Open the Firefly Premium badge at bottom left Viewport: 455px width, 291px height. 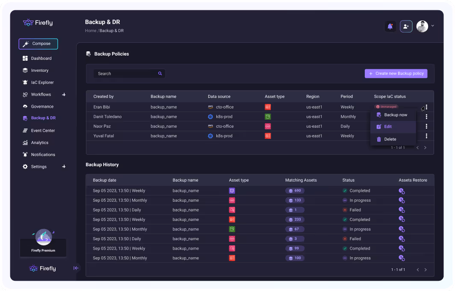click(x=43, y=242)
